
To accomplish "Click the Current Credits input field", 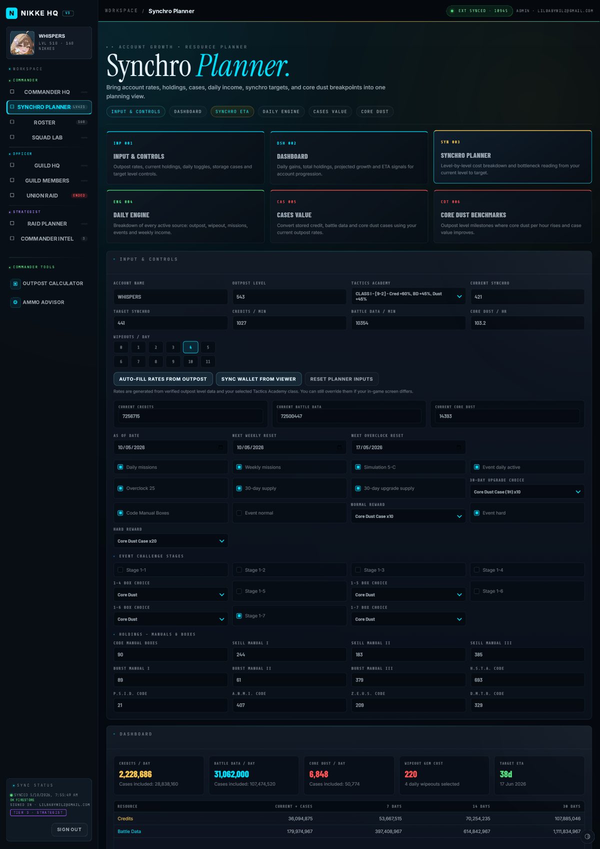I will click(190, 416).
